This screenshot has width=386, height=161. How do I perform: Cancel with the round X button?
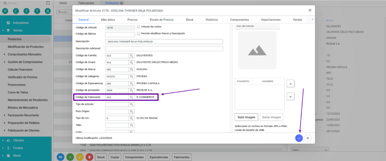(308, 138)
